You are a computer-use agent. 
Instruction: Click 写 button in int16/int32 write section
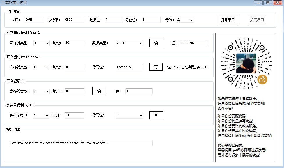[x=156, y=67]
